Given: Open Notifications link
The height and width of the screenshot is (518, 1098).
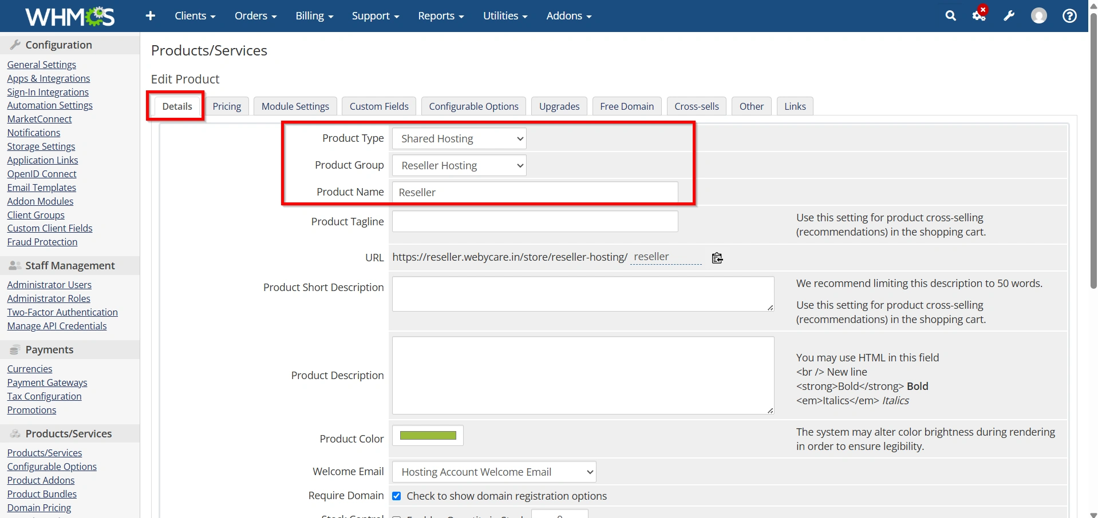Looking at the screenshot, I should (34, 133).
